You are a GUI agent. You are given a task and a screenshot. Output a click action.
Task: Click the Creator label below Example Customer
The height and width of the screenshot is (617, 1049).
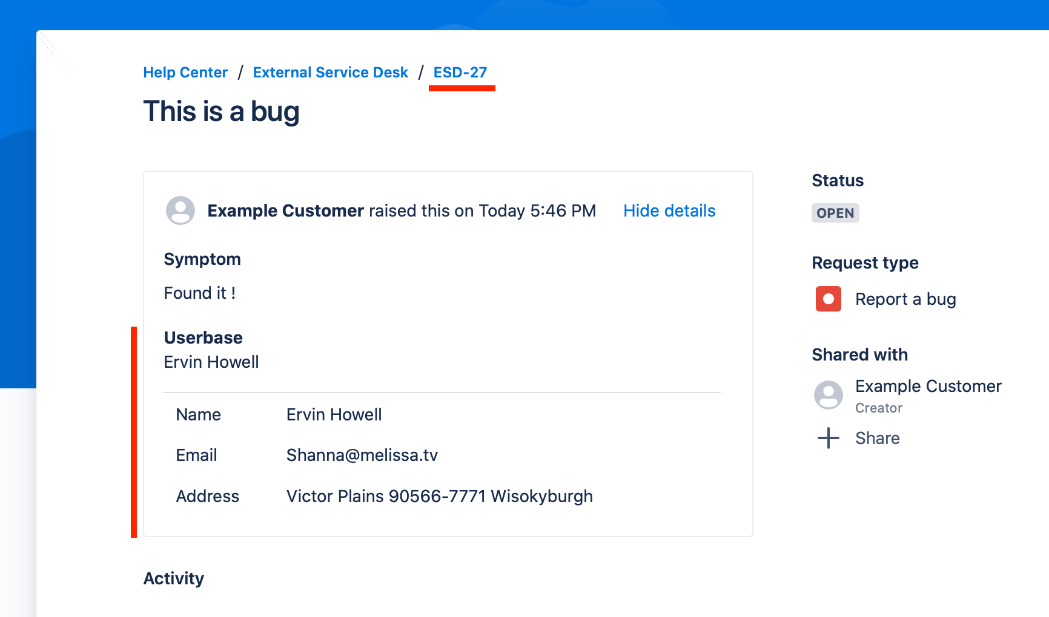click(878, 408)
